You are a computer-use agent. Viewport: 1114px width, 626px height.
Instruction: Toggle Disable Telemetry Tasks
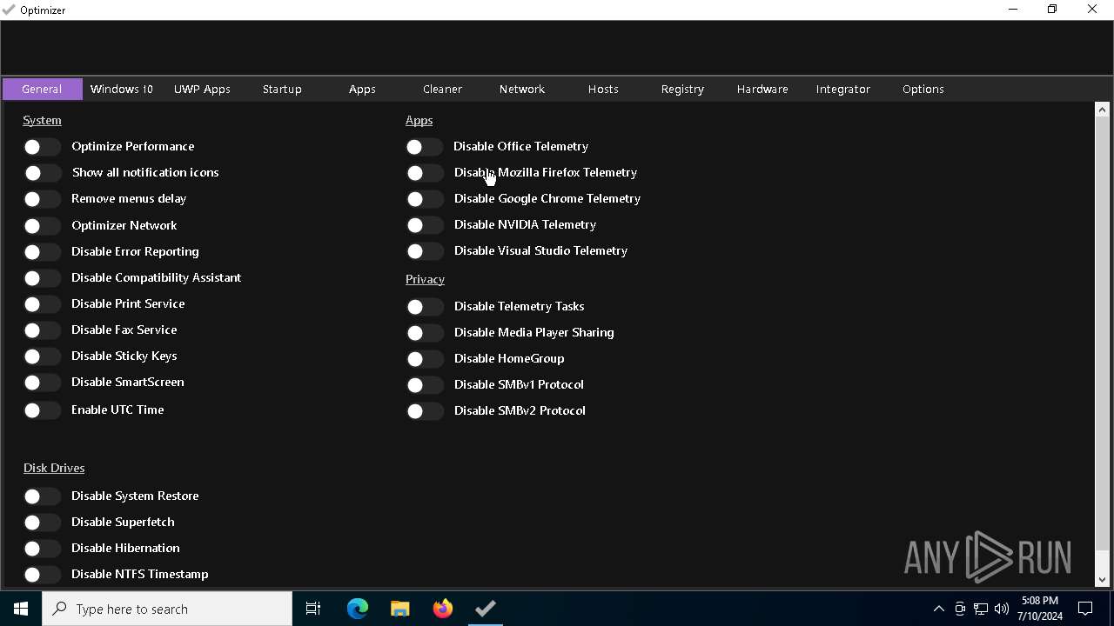click(425, 307)
